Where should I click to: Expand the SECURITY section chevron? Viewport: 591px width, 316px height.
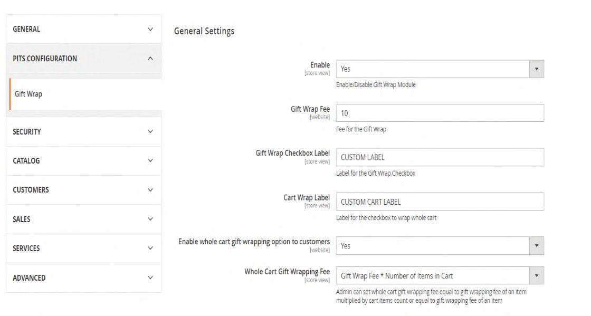[150, 132]
